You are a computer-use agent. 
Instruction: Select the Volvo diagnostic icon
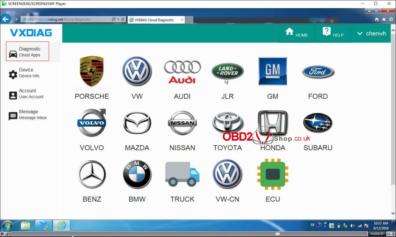(x=92, y=123)
